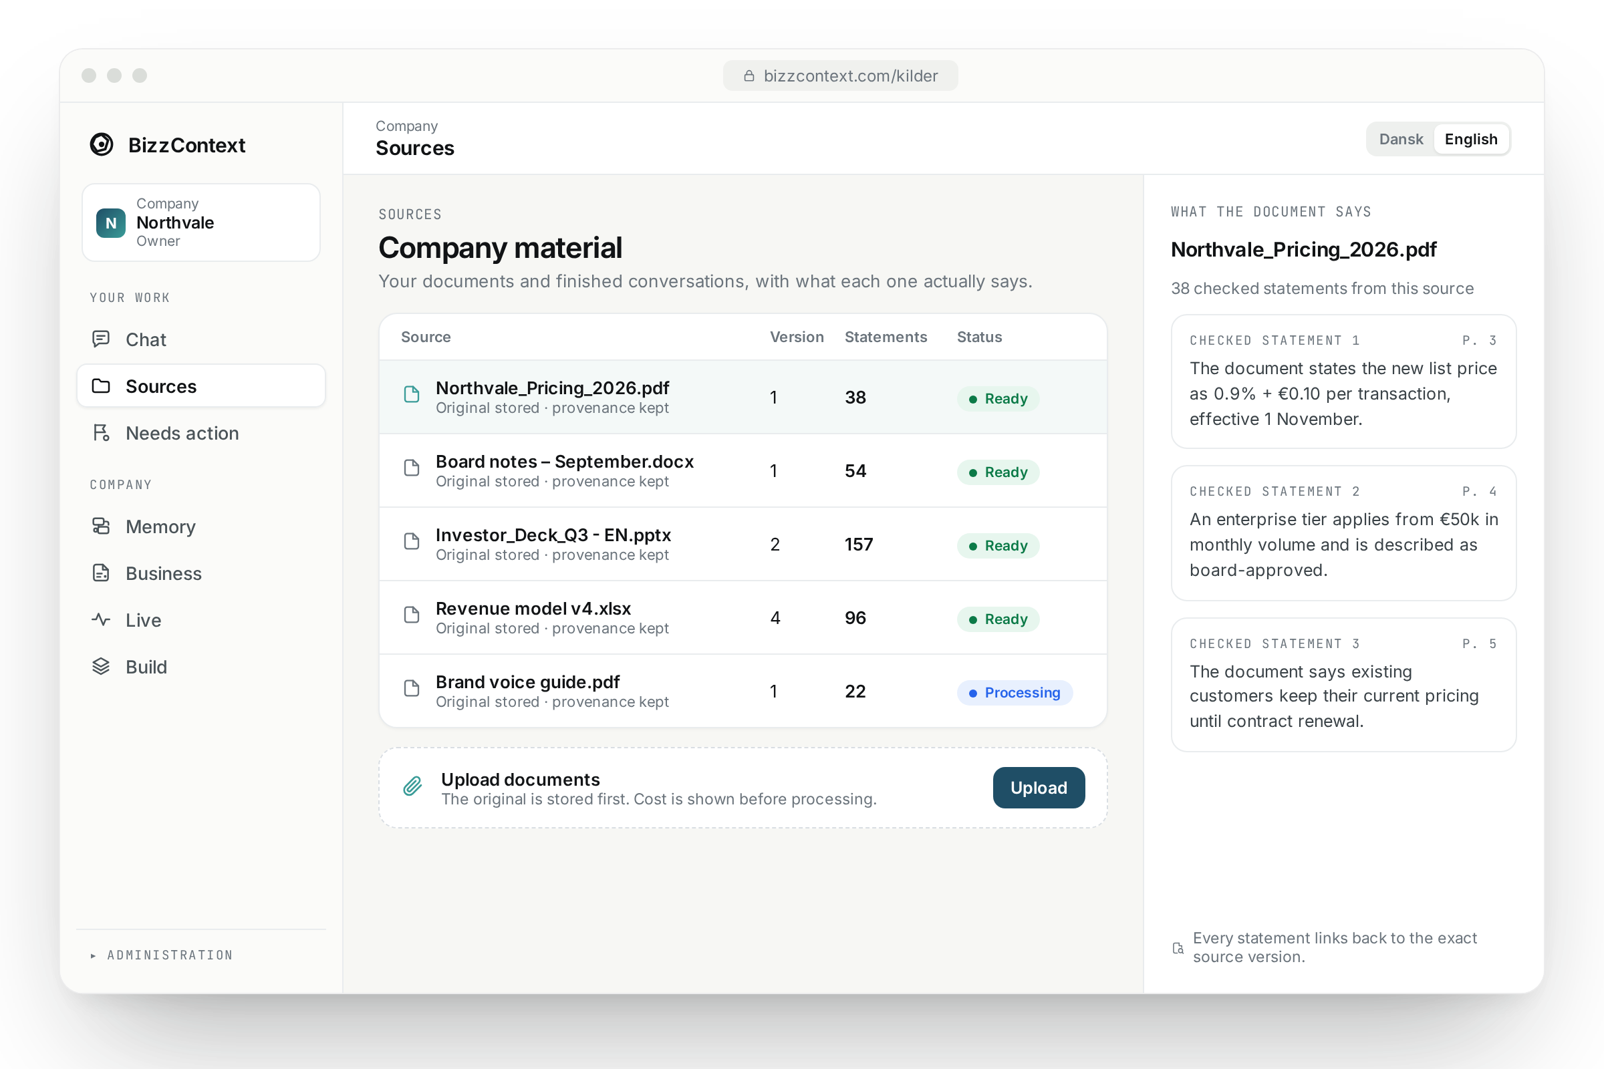The width and height of the screenshot is (1604, 1069).
Task: Click the Version column header
Action: pos(797,337)
